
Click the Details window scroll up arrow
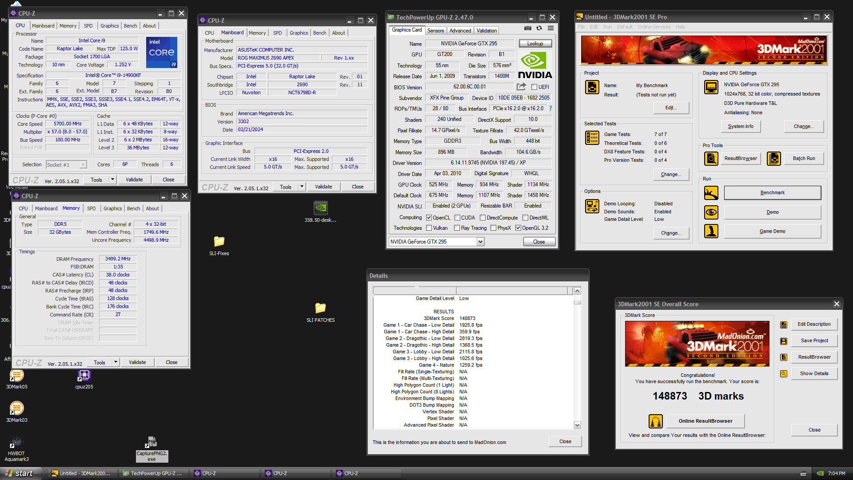click(578, 291)
